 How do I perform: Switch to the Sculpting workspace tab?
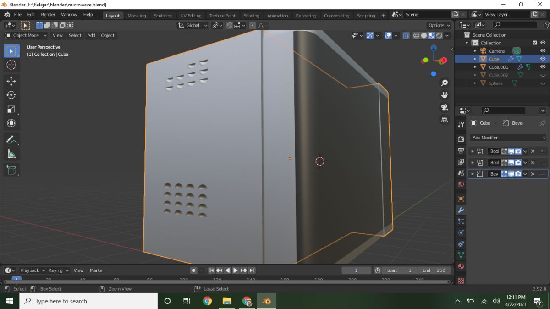click(163, 15)
